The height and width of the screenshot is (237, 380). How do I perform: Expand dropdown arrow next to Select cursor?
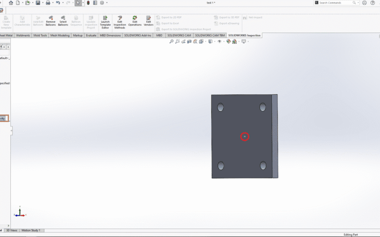click(83, 2)
